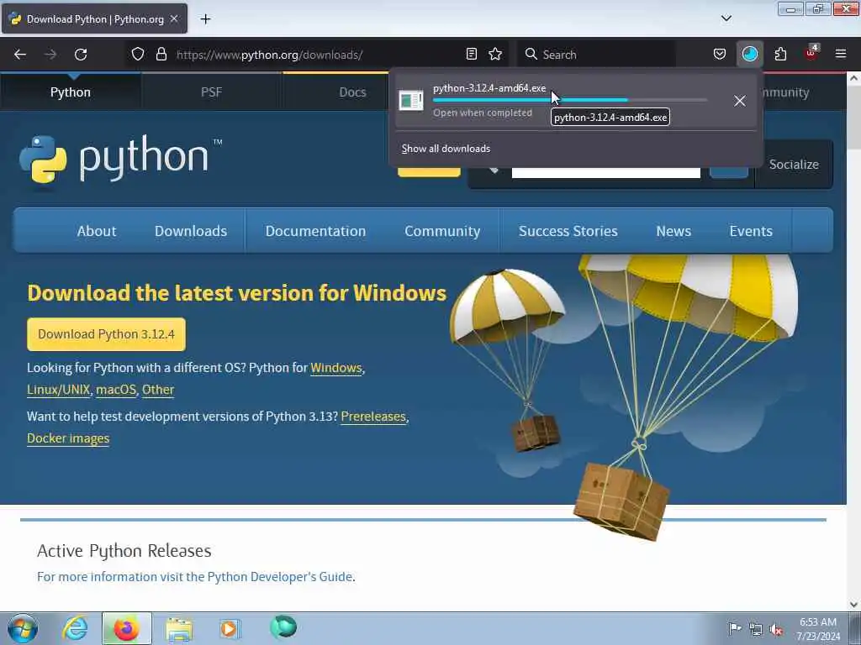Open the Prereleases link
This screenshot has height=645, width=861.
click(373, 417)
